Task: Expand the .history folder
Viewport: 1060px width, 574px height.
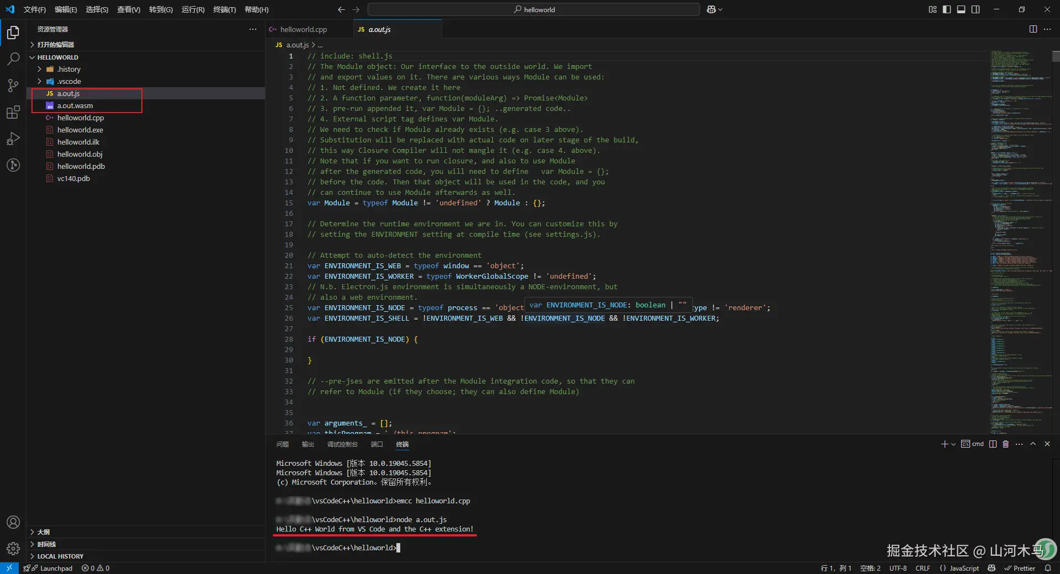Action: pos(69,69)
